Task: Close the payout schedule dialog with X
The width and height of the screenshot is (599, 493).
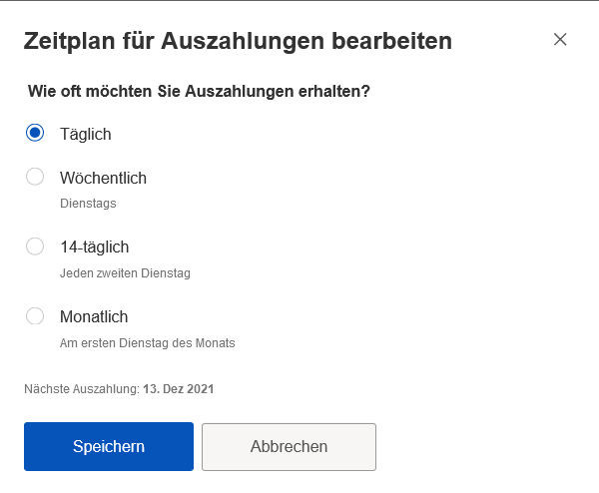Action: tap(560, 40)
